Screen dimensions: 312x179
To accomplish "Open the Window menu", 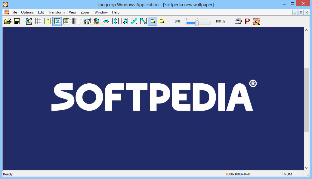I will [x=101, y=12].
